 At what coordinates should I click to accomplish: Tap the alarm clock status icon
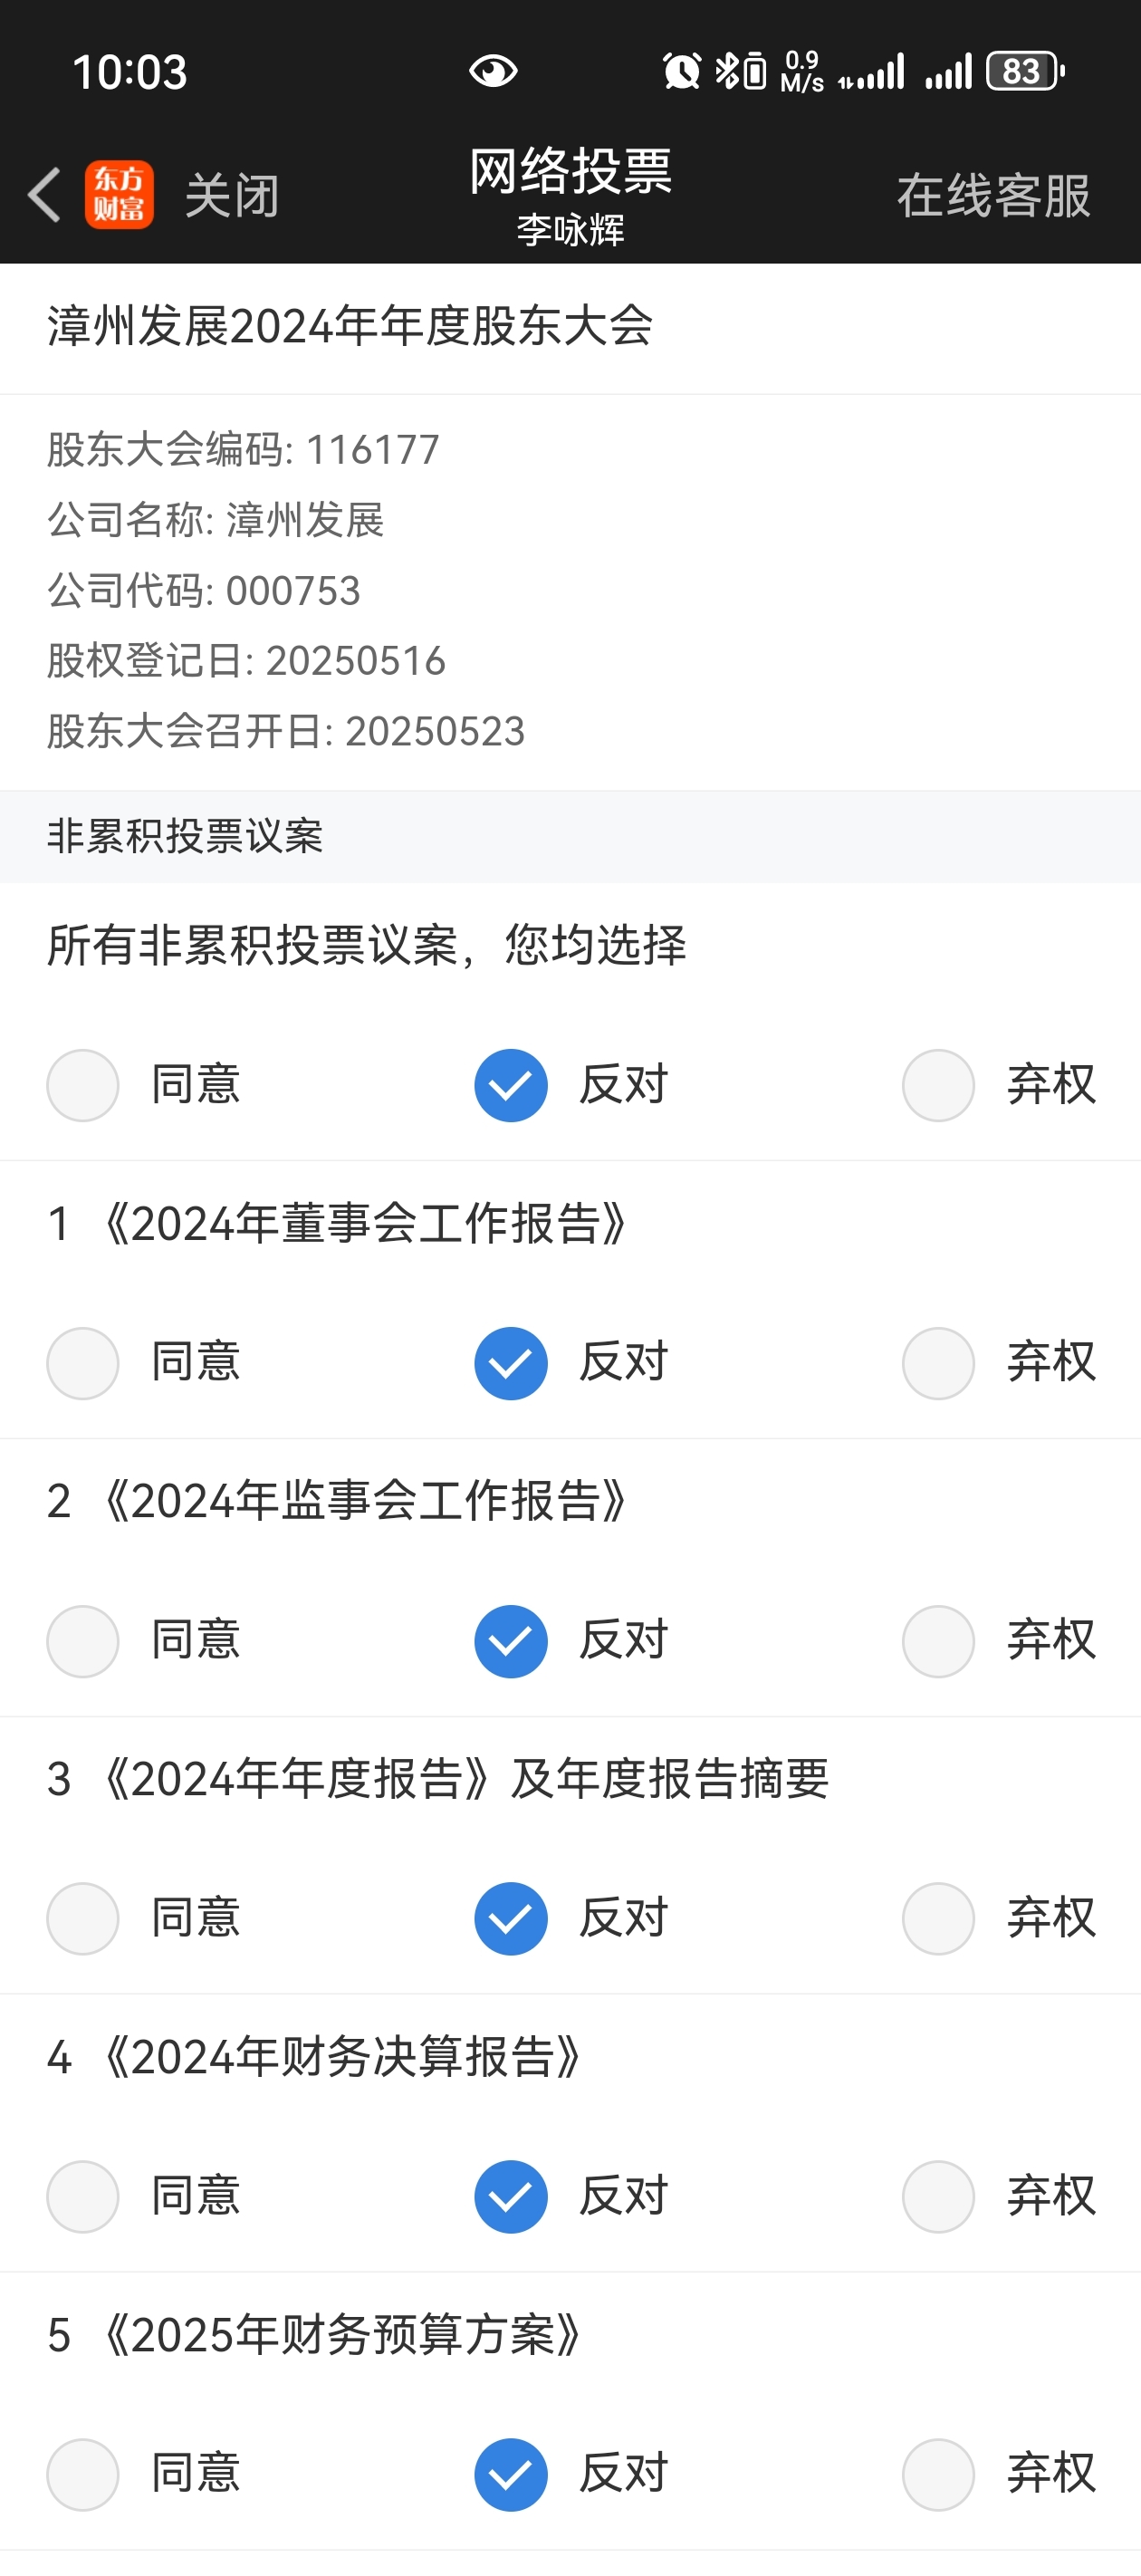682,71
